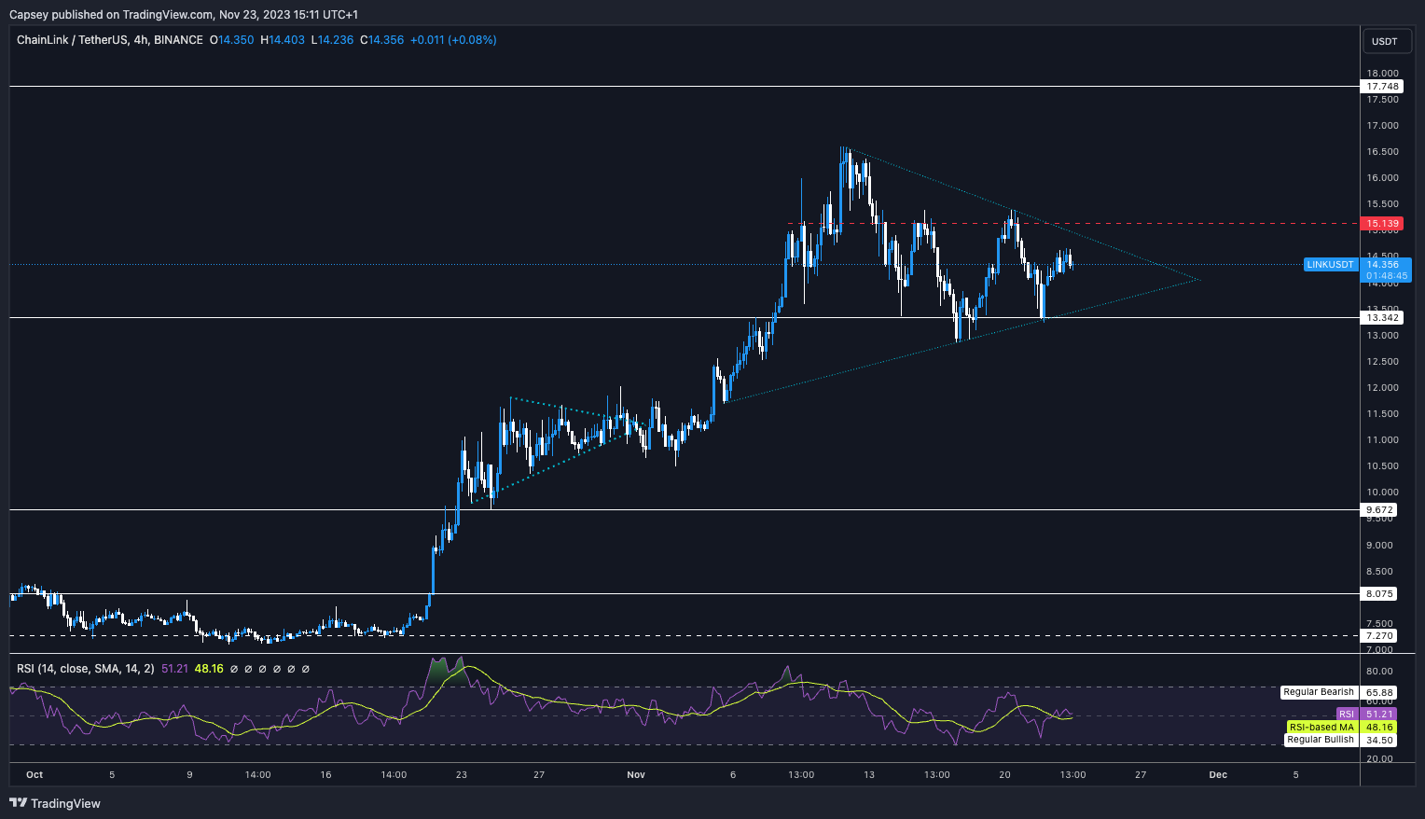Image resolution: width=1425 pixels, height=819 pixels.
Task: Click the yellow RSI-based MA label
Action: coord(1321,728)
